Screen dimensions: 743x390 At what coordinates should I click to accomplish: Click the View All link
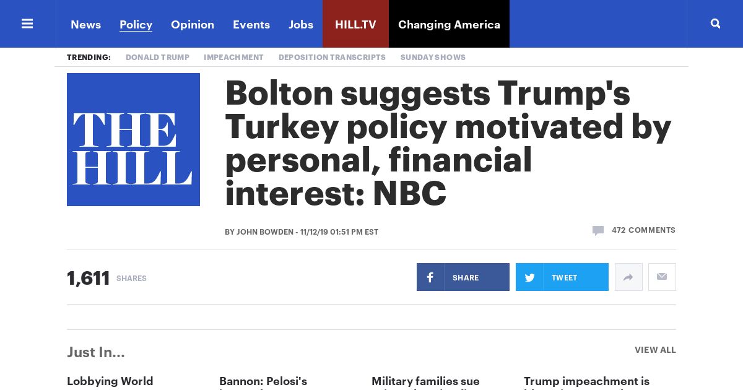[655, 350]
